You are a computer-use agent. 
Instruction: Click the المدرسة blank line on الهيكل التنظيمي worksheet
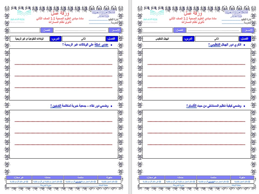point(233,23)
